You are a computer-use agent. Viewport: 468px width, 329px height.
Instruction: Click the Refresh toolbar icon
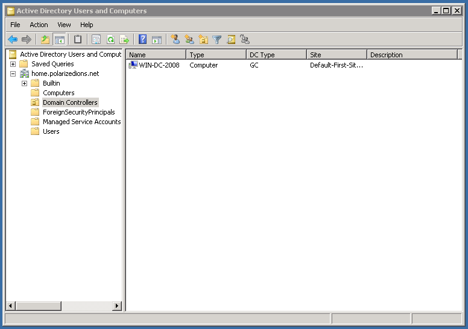pos(110,40)
